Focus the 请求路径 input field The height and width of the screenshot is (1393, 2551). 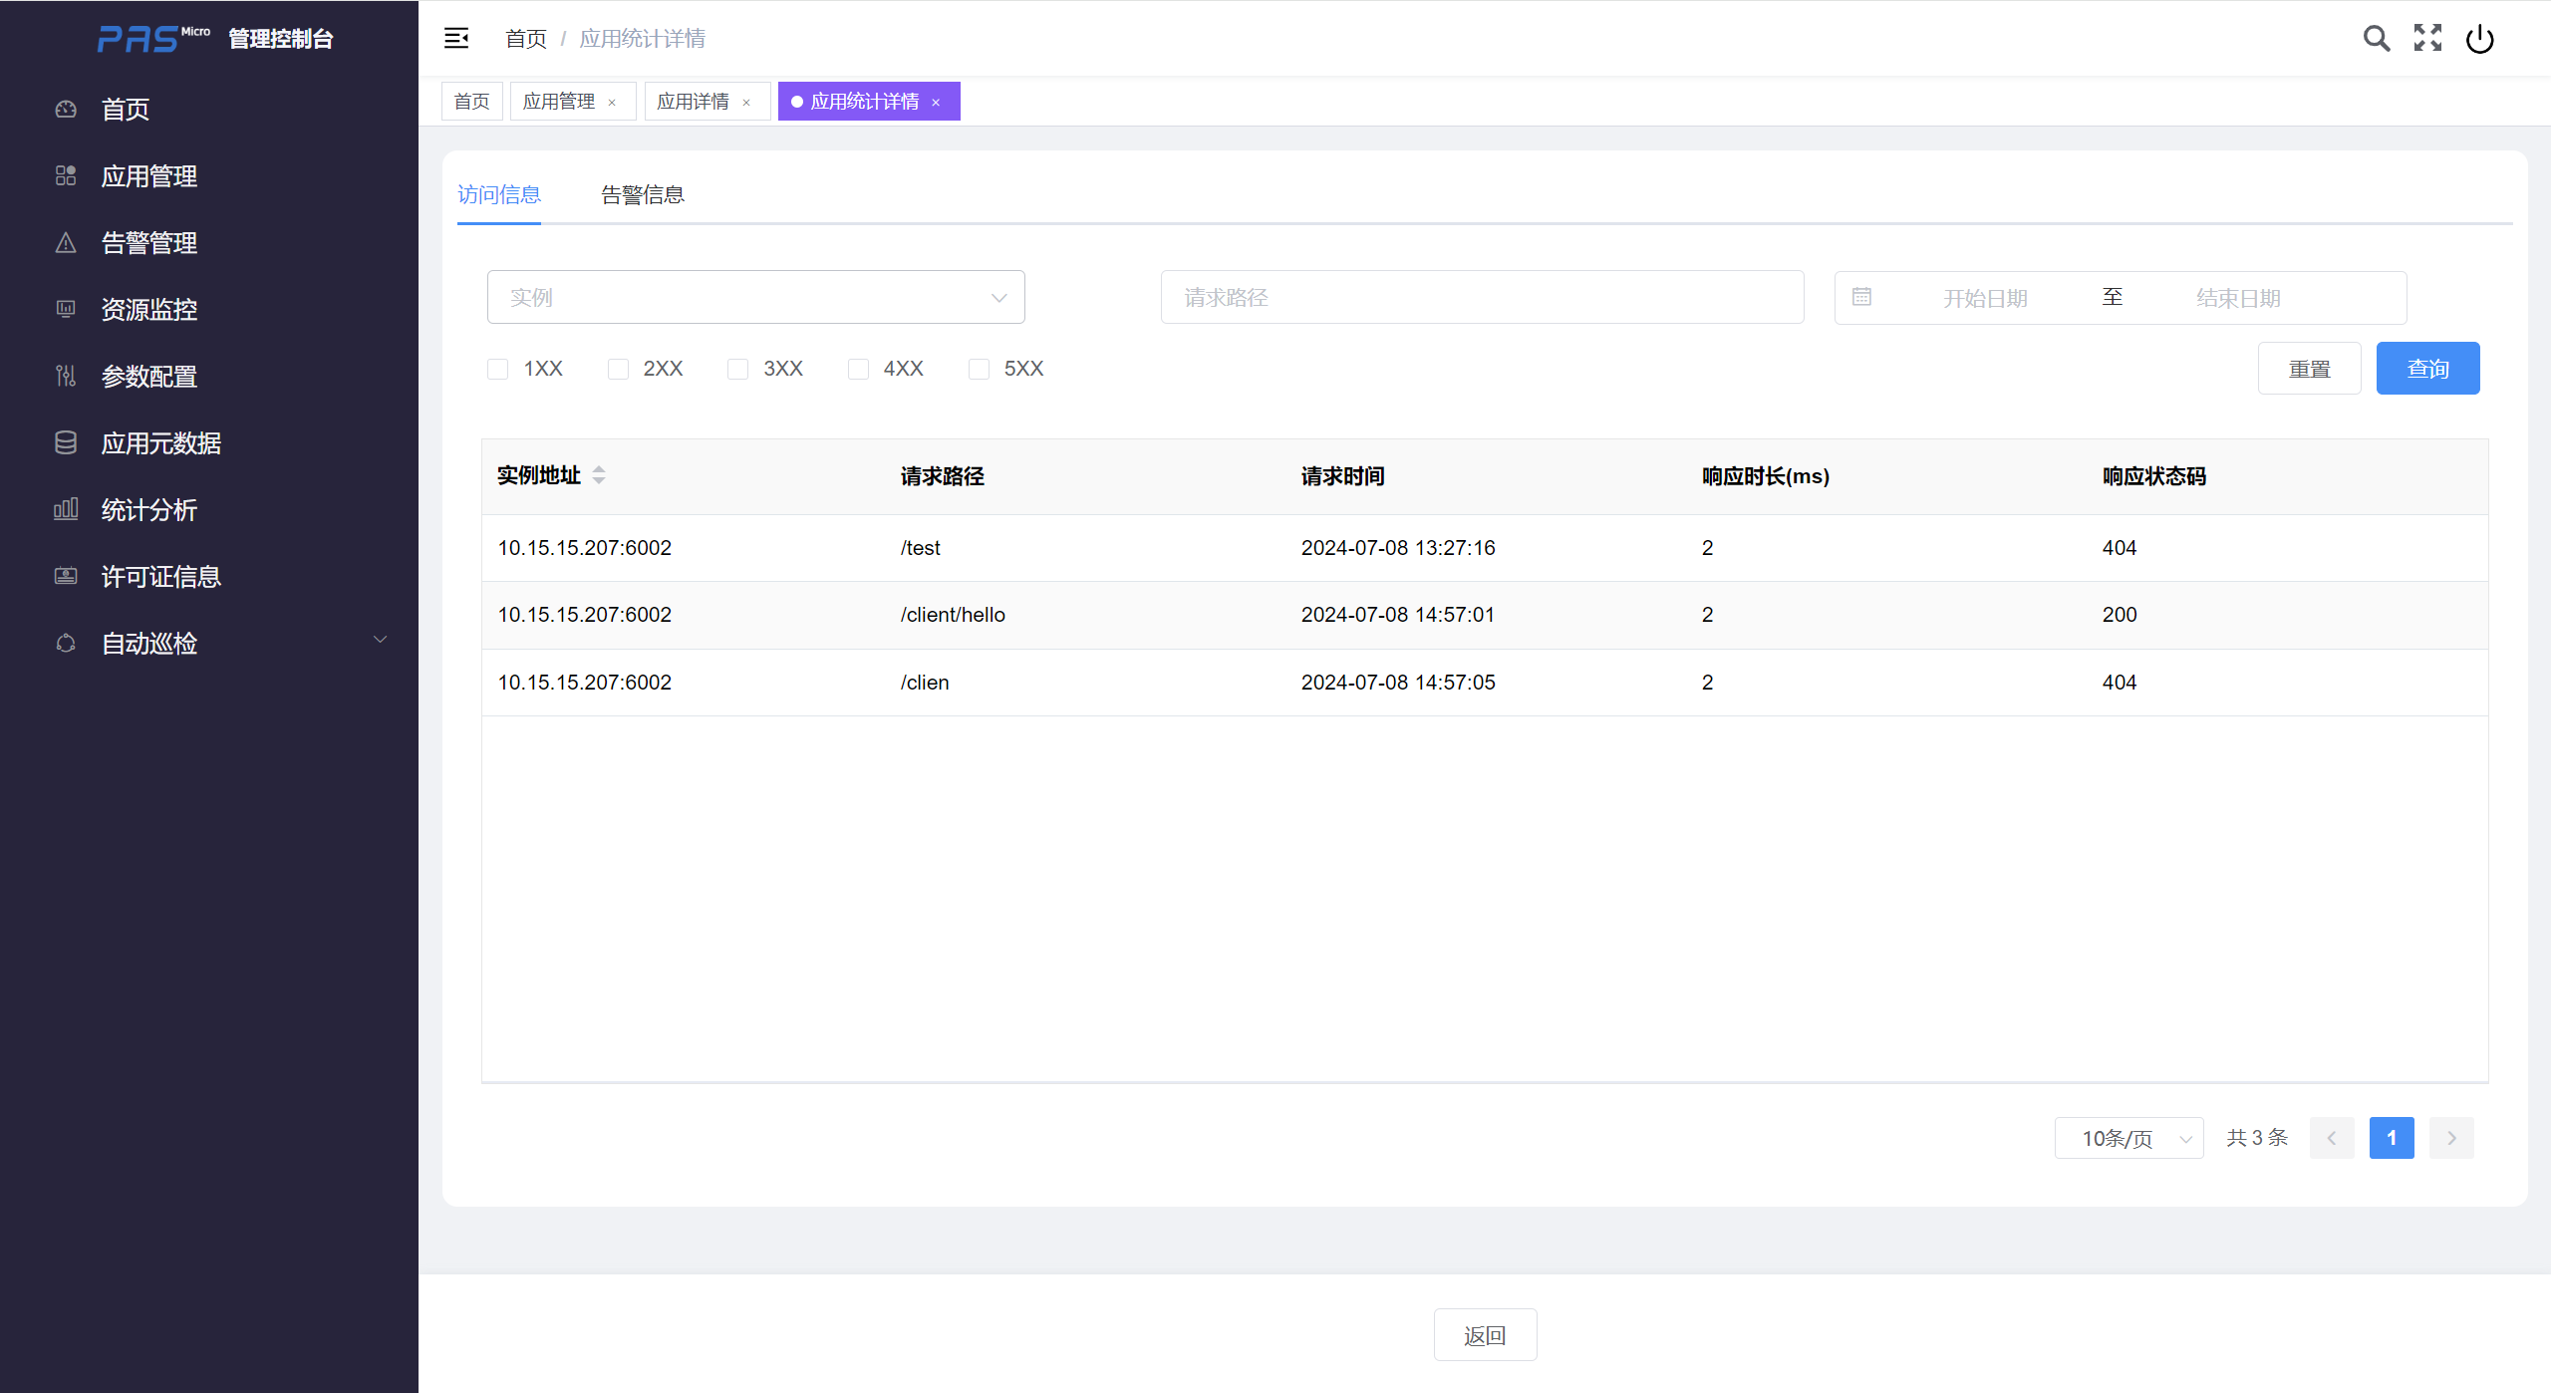[x=1481, y=297]
